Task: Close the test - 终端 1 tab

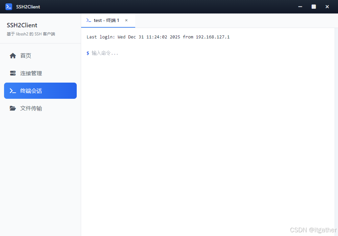Action: click(x=126, y=20)
